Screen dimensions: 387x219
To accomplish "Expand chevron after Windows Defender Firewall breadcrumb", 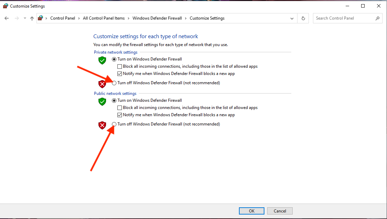I will pyautogui.click(x=186, y=18).
